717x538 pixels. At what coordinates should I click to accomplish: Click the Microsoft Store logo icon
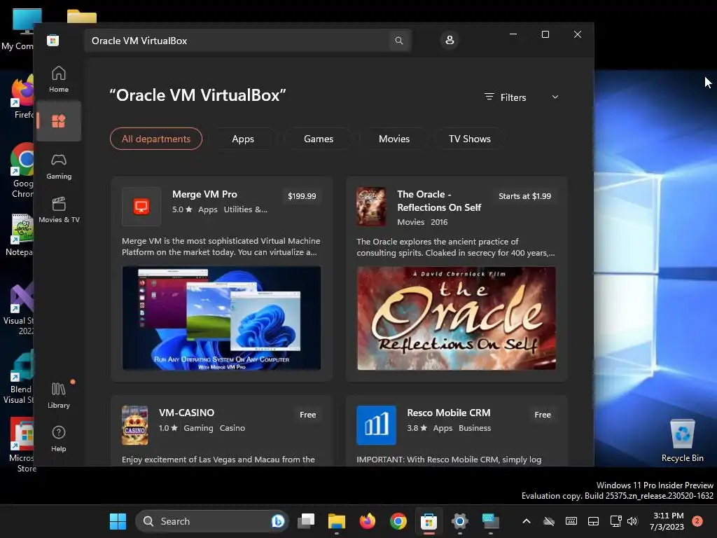pyautogui.click(x=53, y=40)
